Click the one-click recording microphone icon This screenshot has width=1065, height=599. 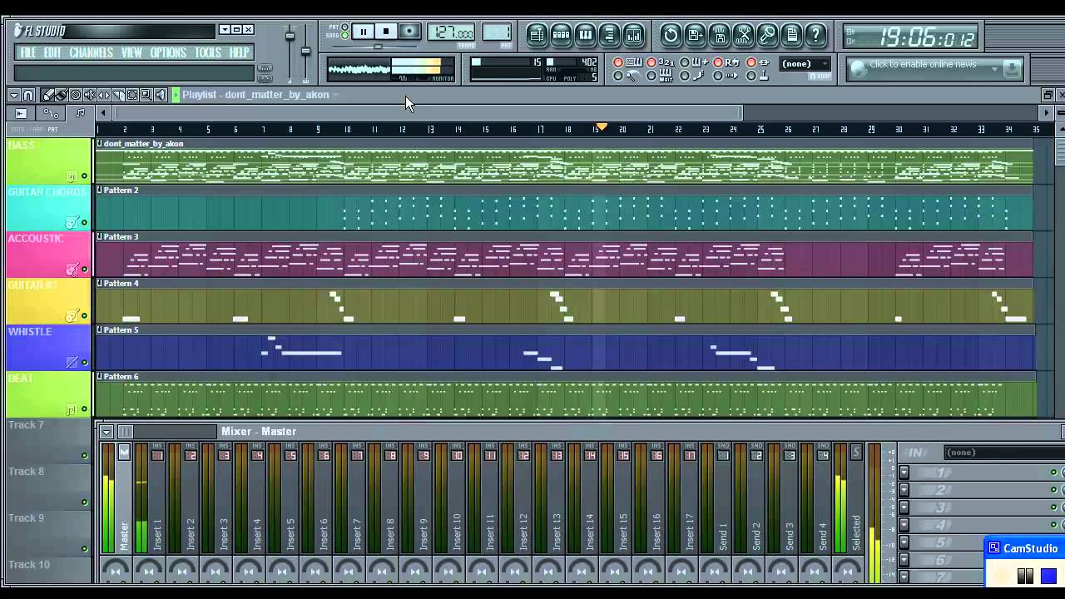coord(767,34)
